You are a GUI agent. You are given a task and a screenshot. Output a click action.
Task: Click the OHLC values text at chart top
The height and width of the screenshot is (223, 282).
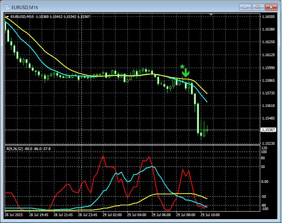point(63,17)
